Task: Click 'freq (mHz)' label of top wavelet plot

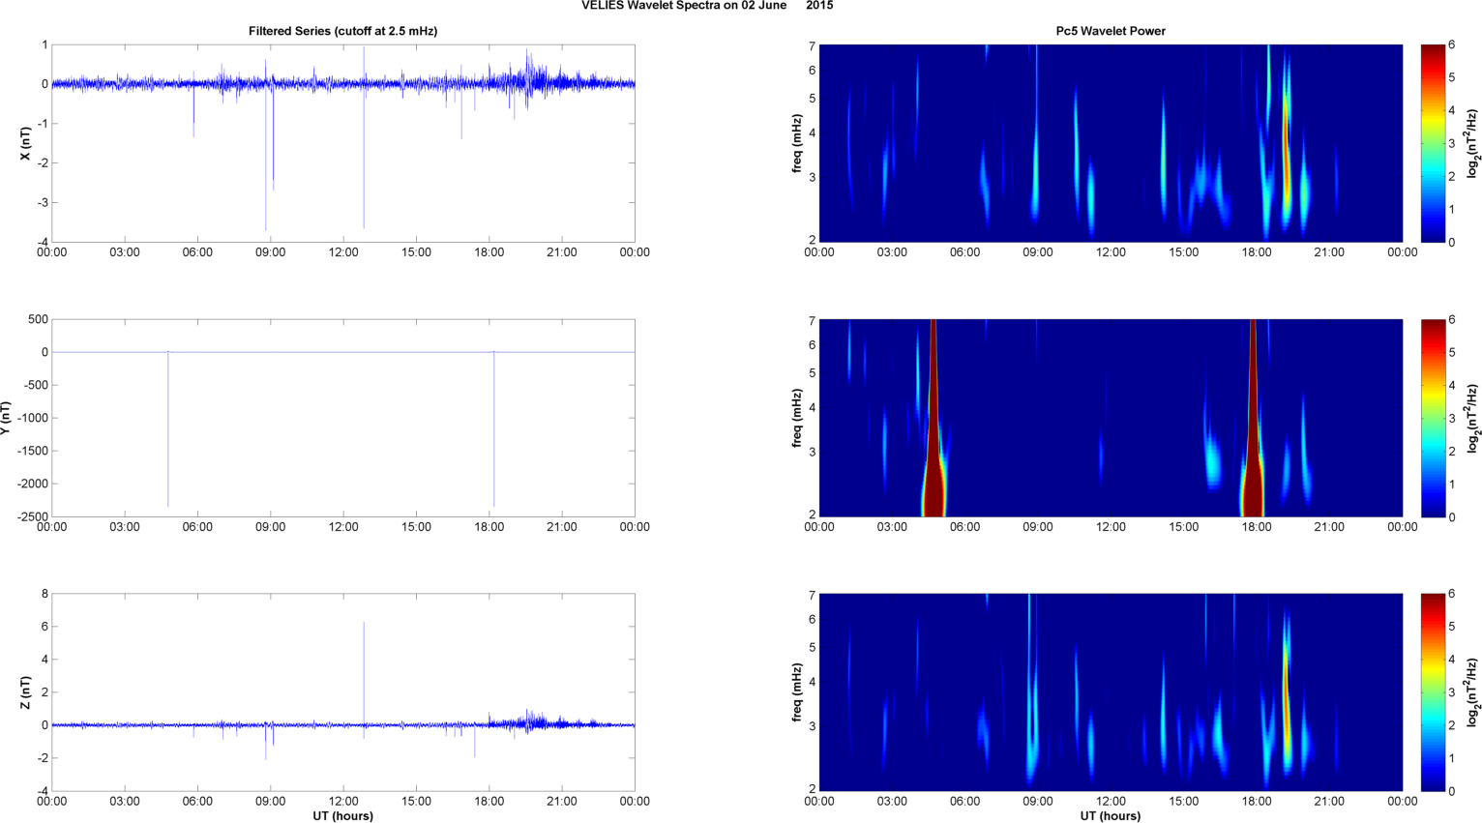Action: 796,143
